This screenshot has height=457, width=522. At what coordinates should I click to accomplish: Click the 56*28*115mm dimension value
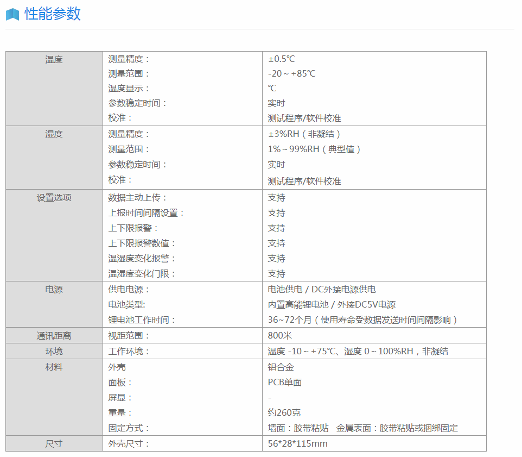click(x=297, y=443)
